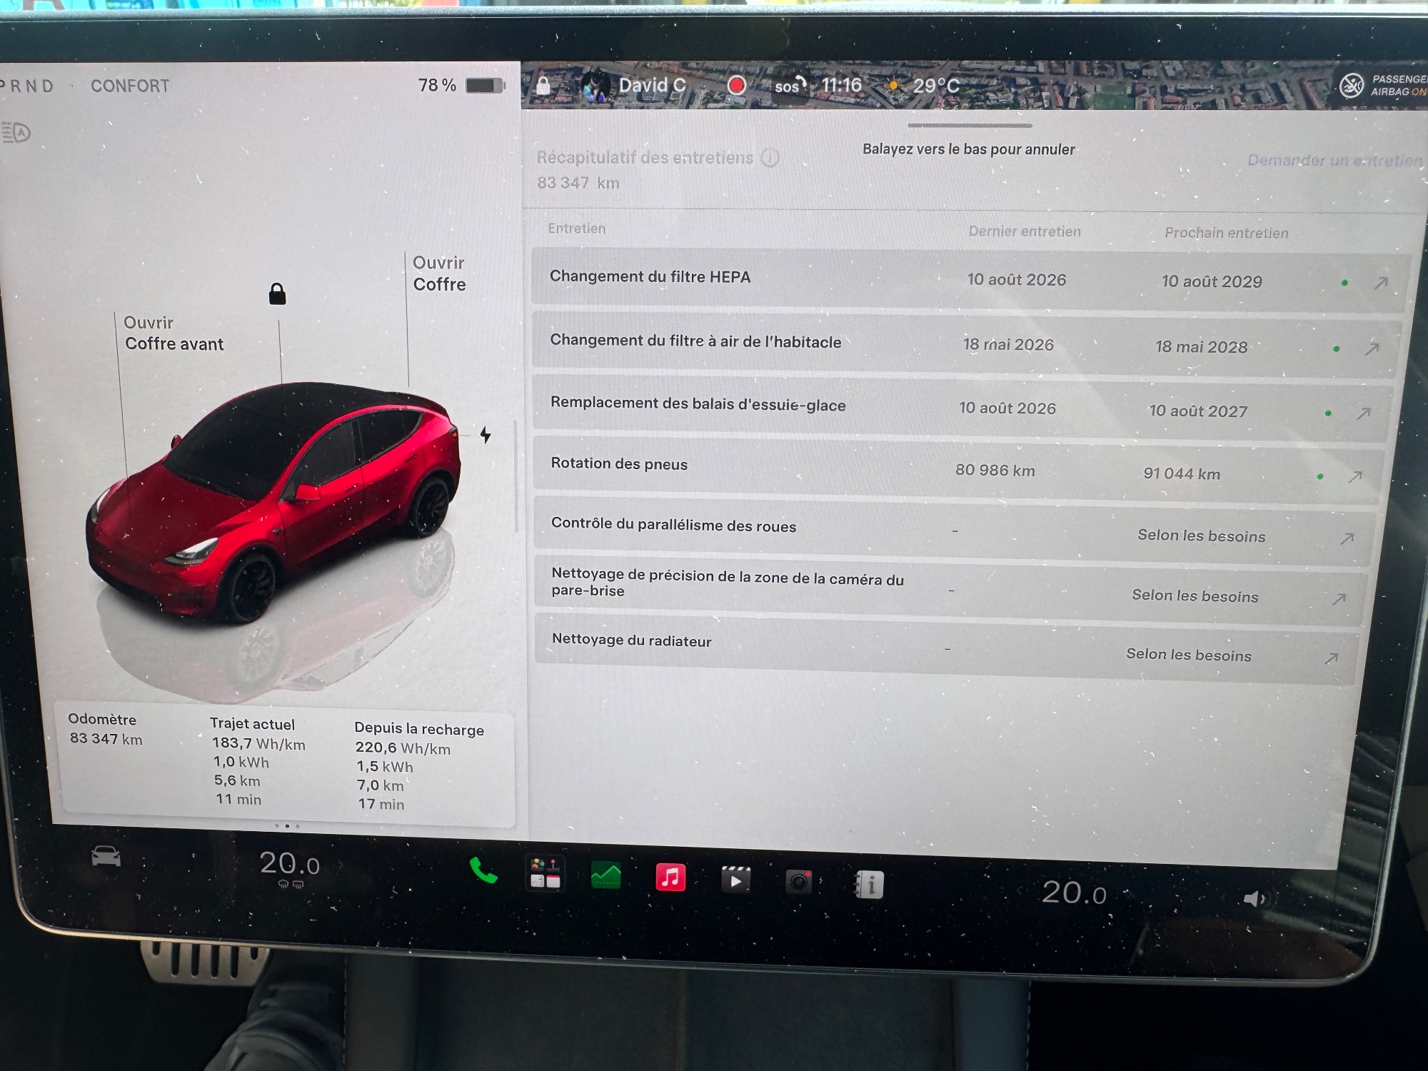Tap the Dernier entretien column header
The height and width of the screenshot is (1071, 1428).
1025,231
